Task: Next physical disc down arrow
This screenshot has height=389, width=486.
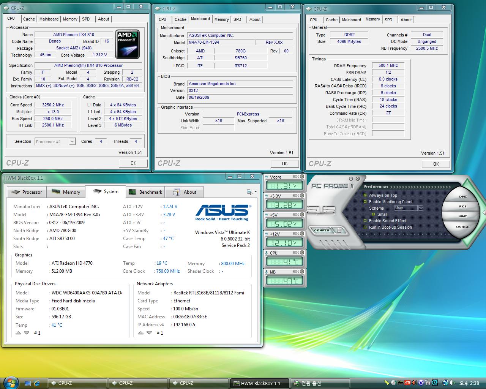Action: [27, 333]
